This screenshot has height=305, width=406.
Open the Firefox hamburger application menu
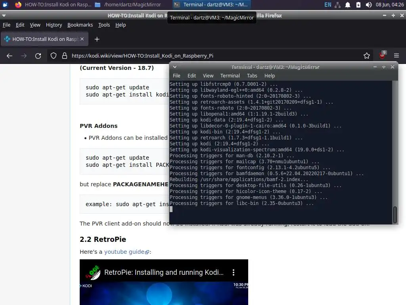click(396, 56)
